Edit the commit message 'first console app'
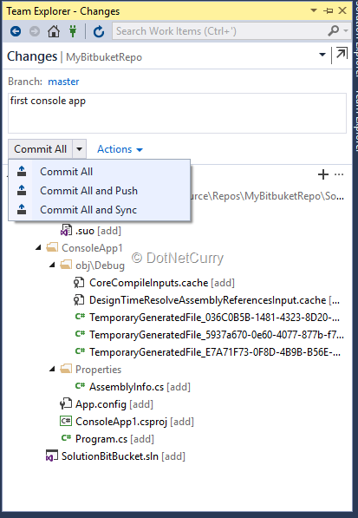This screenshot has height=518, width=358. pos(177,113)
